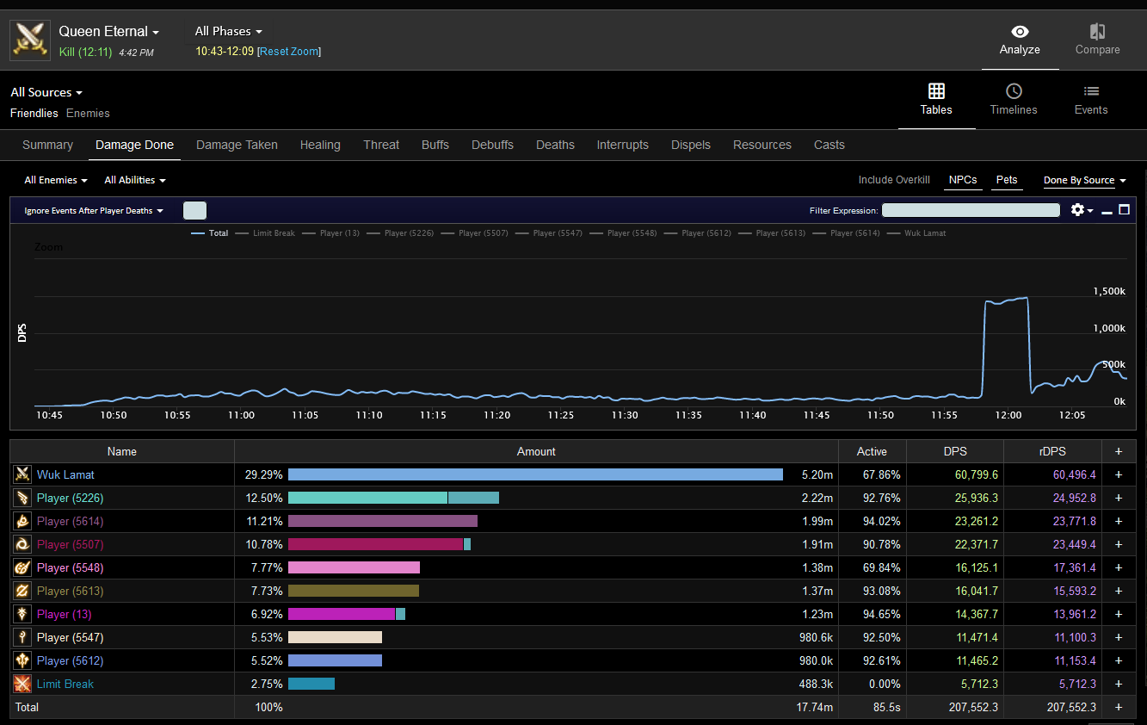Minimize the damage graph panel
Image resolution: width=1147 pixels, height=725 pixels.
coord(1107,211)
